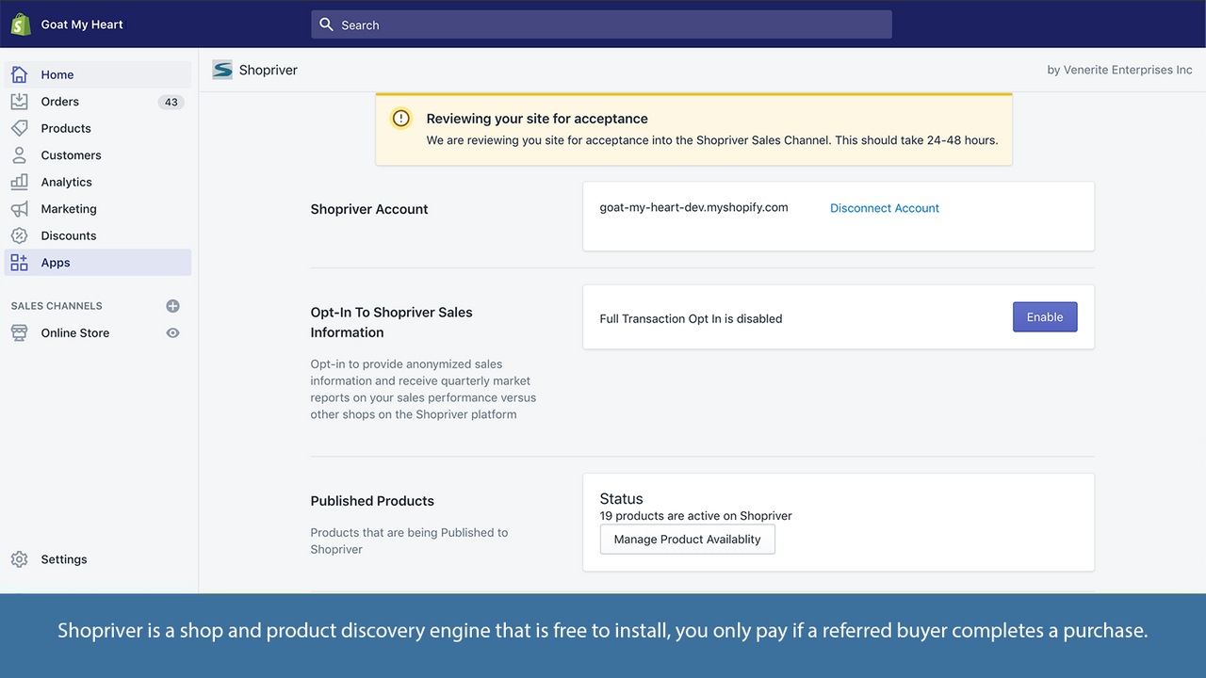The image size is (1206, 678).
Task: Click the Published Products section heading
Action: (372, 501)
